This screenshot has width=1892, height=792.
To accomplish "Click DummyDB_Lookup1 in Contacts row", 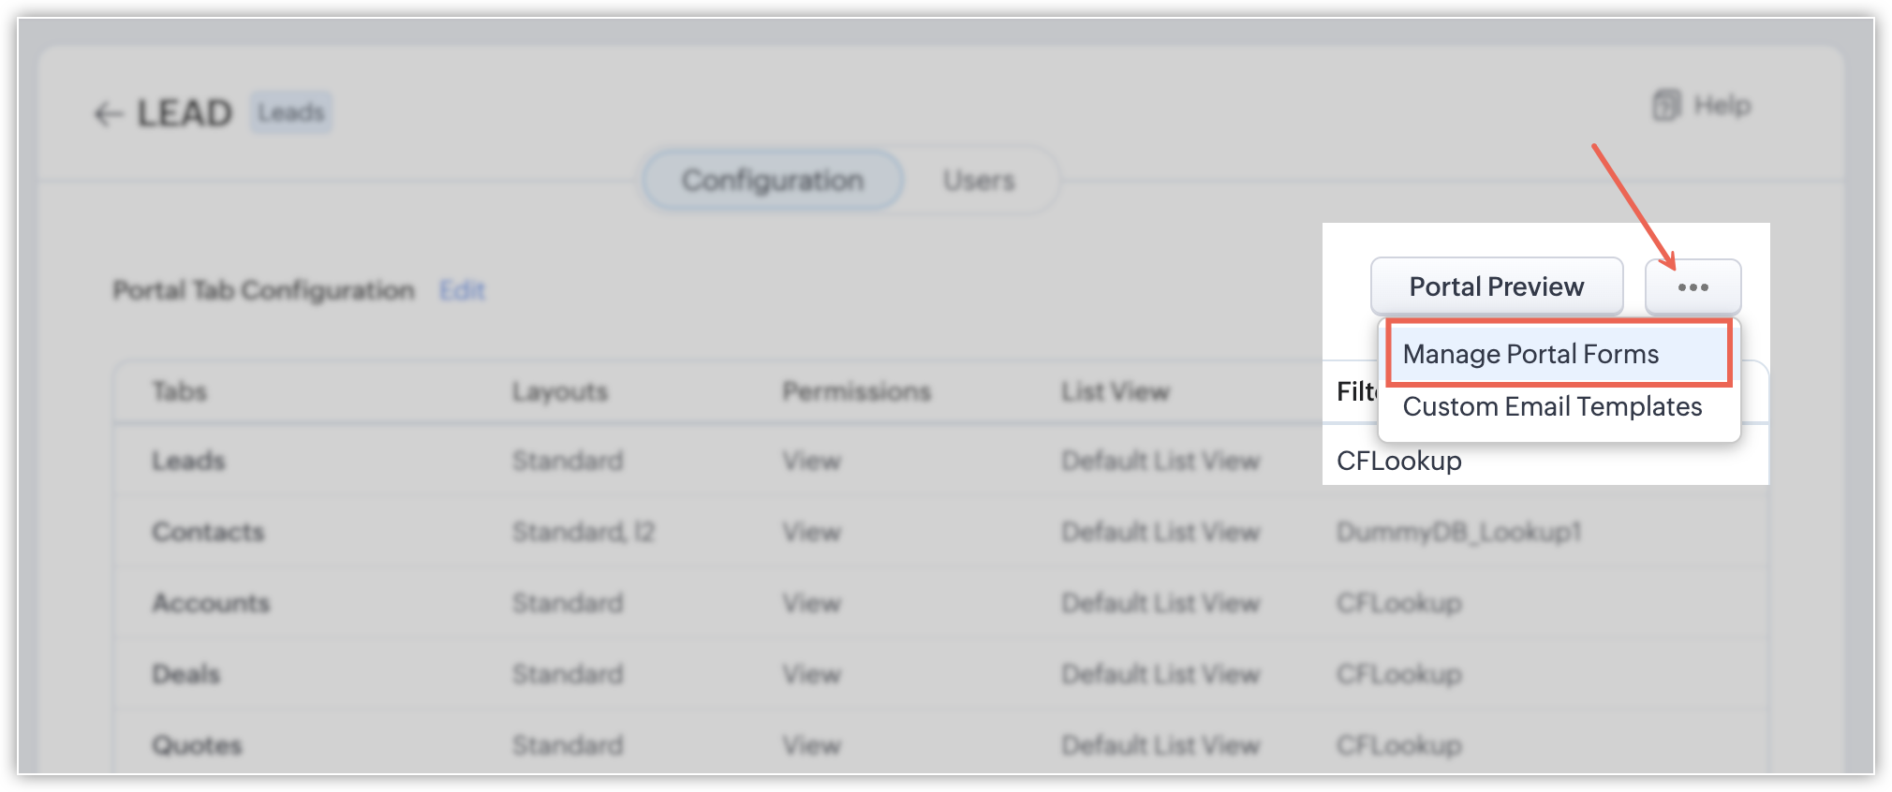I will tap(1458, 532).
